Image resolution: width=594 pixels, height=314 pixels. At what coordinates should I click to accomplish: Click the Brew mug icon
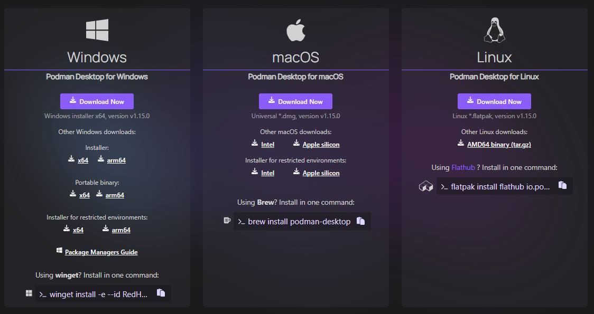click(227, 221)
